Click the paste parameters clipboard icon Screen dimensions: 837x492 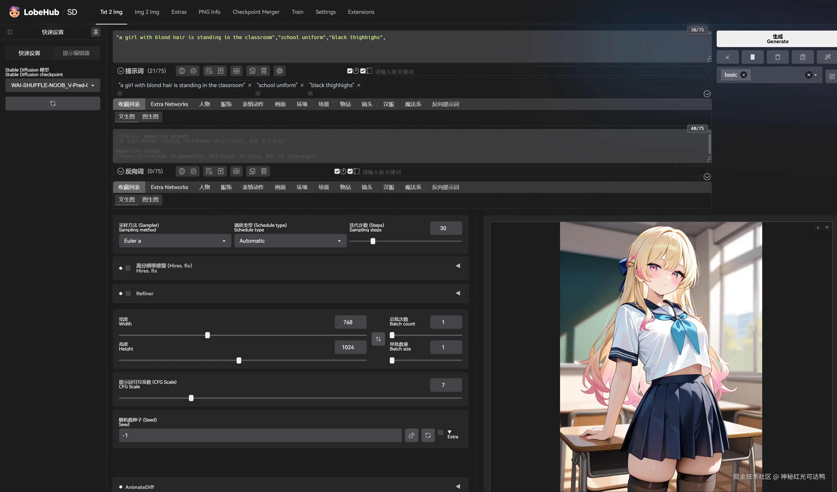803,57
